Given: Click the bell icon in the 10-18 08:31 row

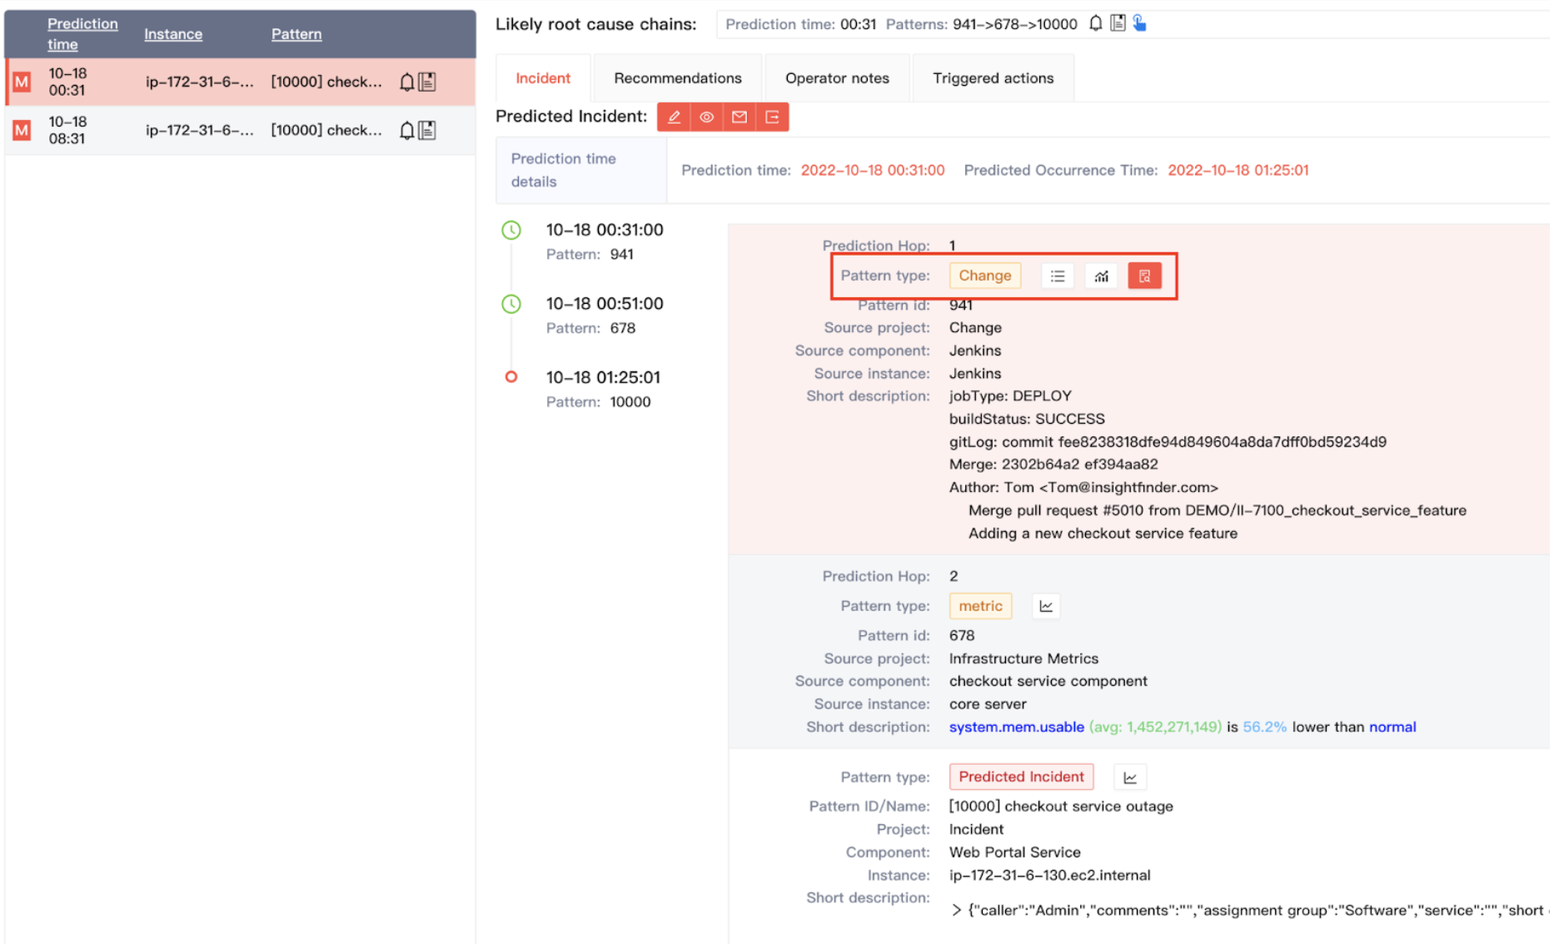Looking at the screenshot, I should coord(406,130).
